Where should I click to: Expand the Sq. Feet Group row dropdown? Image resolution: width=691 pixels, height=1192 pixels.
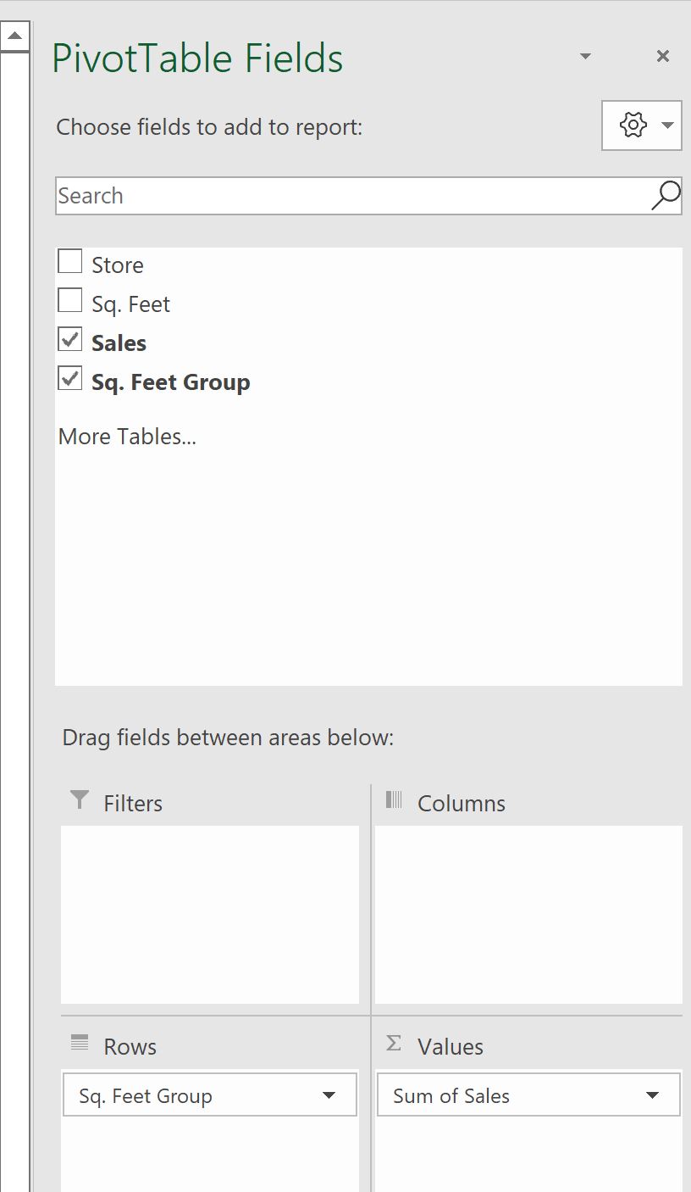[329, 1096]
